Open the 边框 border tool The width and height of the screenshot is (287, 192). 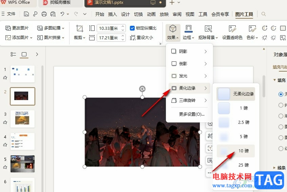[188, 33]
